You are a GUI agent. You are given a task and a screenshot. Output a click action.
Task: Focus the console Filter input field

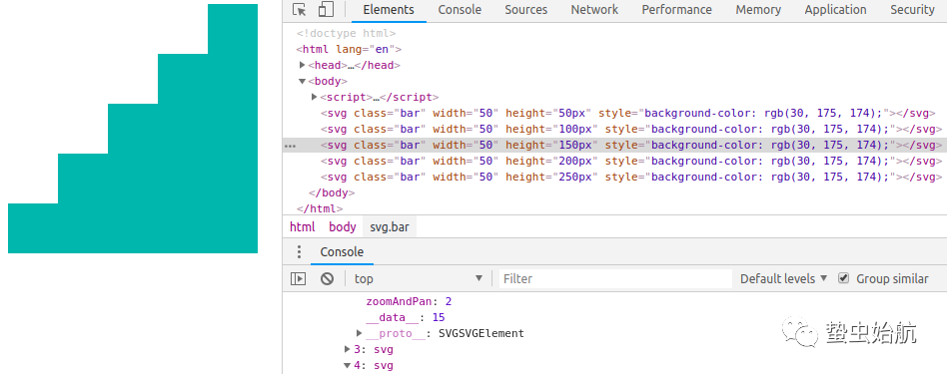click(x=615, y=278)
